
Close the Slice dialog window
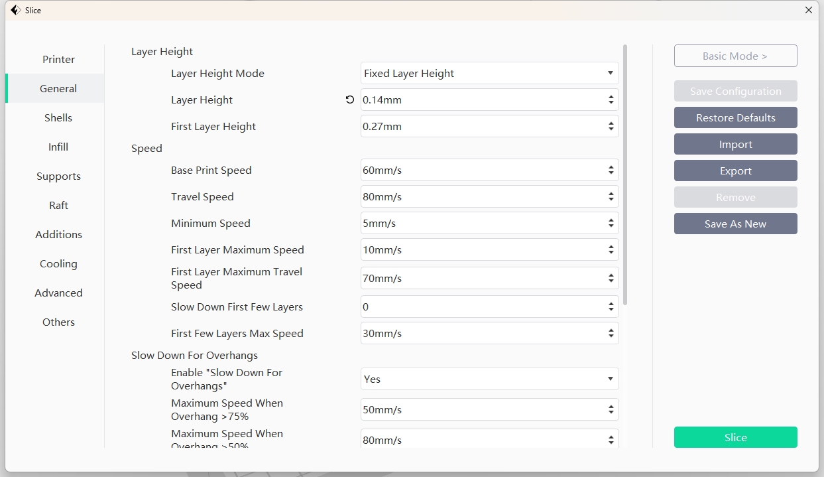808,10
